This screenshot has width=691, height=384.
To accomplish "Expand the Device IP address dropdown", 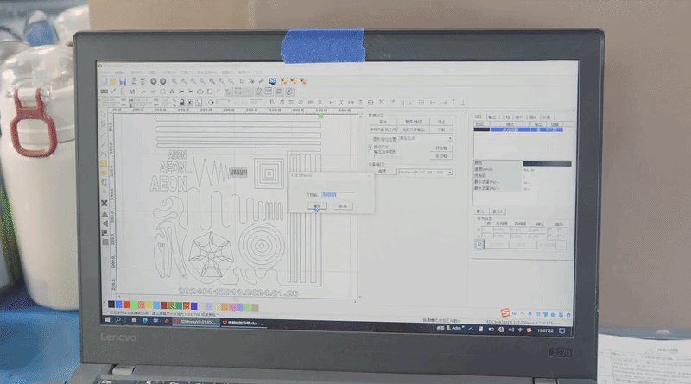I will pos(425,173).
